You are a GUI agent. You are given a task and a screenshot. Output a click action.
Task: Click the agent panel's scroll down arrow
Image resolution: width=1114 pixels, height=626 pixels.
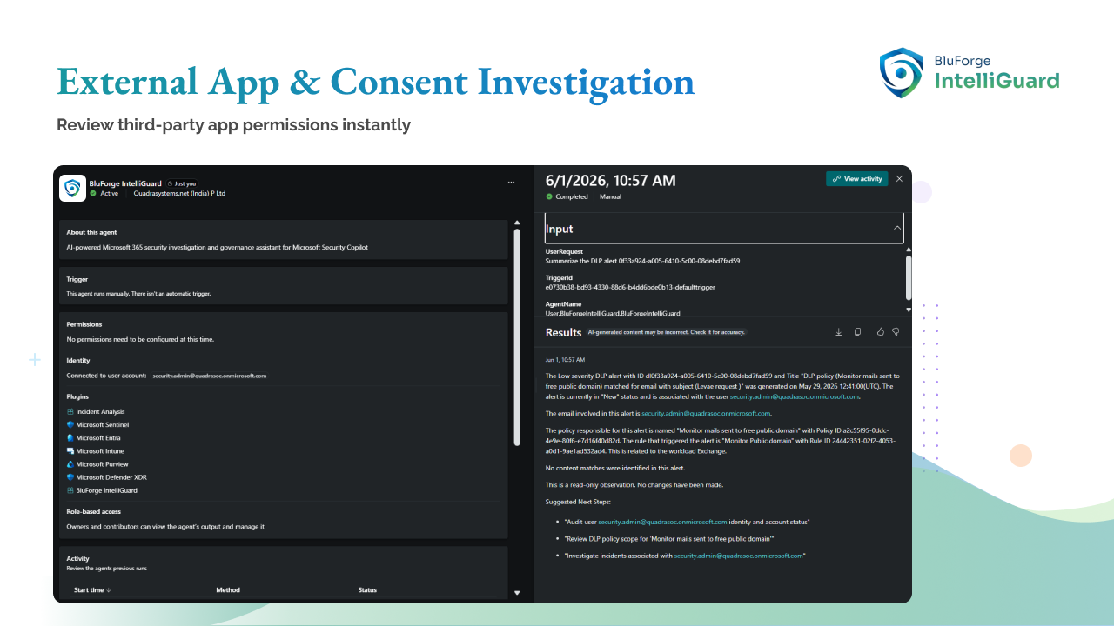[x=517, y=593]
